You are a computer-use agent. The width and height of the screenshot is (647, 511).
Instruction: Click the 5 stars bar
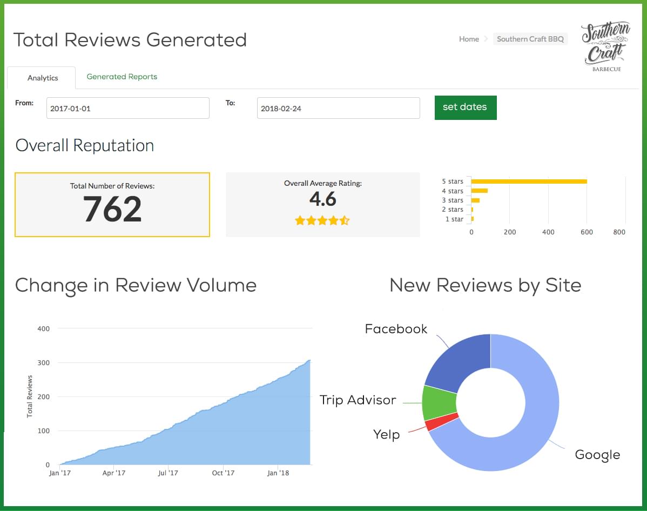529,181
